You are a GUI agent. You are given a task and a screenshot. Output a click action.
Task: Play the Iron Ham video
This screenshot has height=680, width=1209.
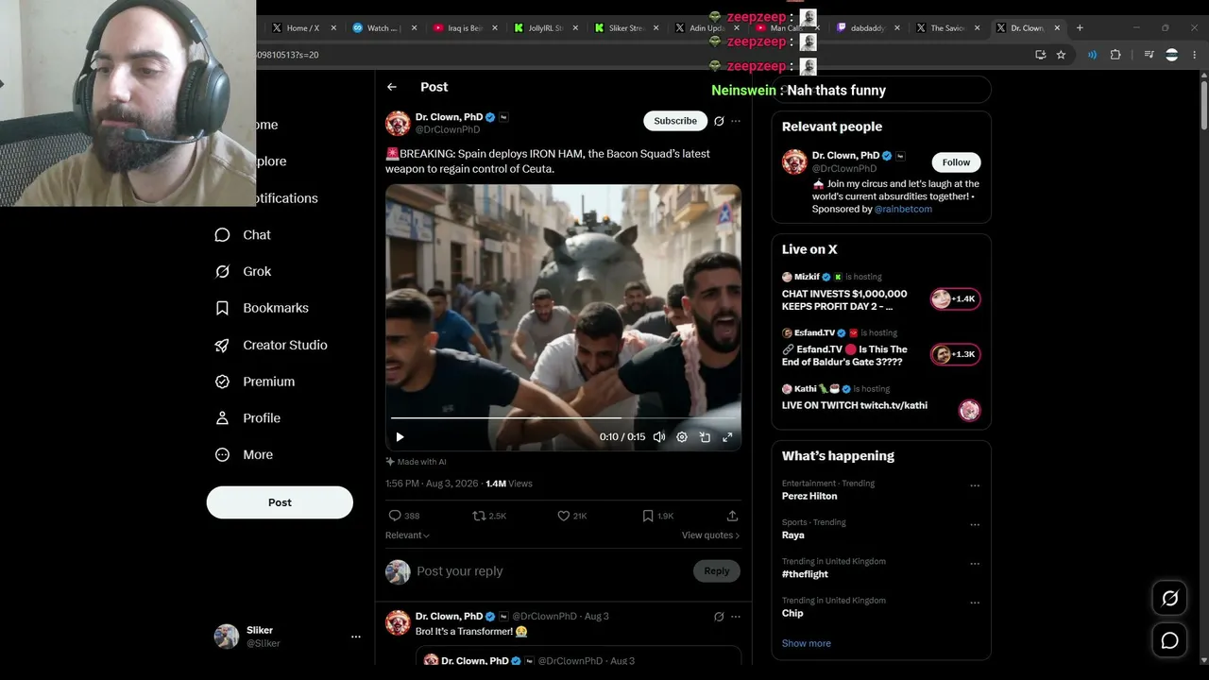[x=400, y=437]
